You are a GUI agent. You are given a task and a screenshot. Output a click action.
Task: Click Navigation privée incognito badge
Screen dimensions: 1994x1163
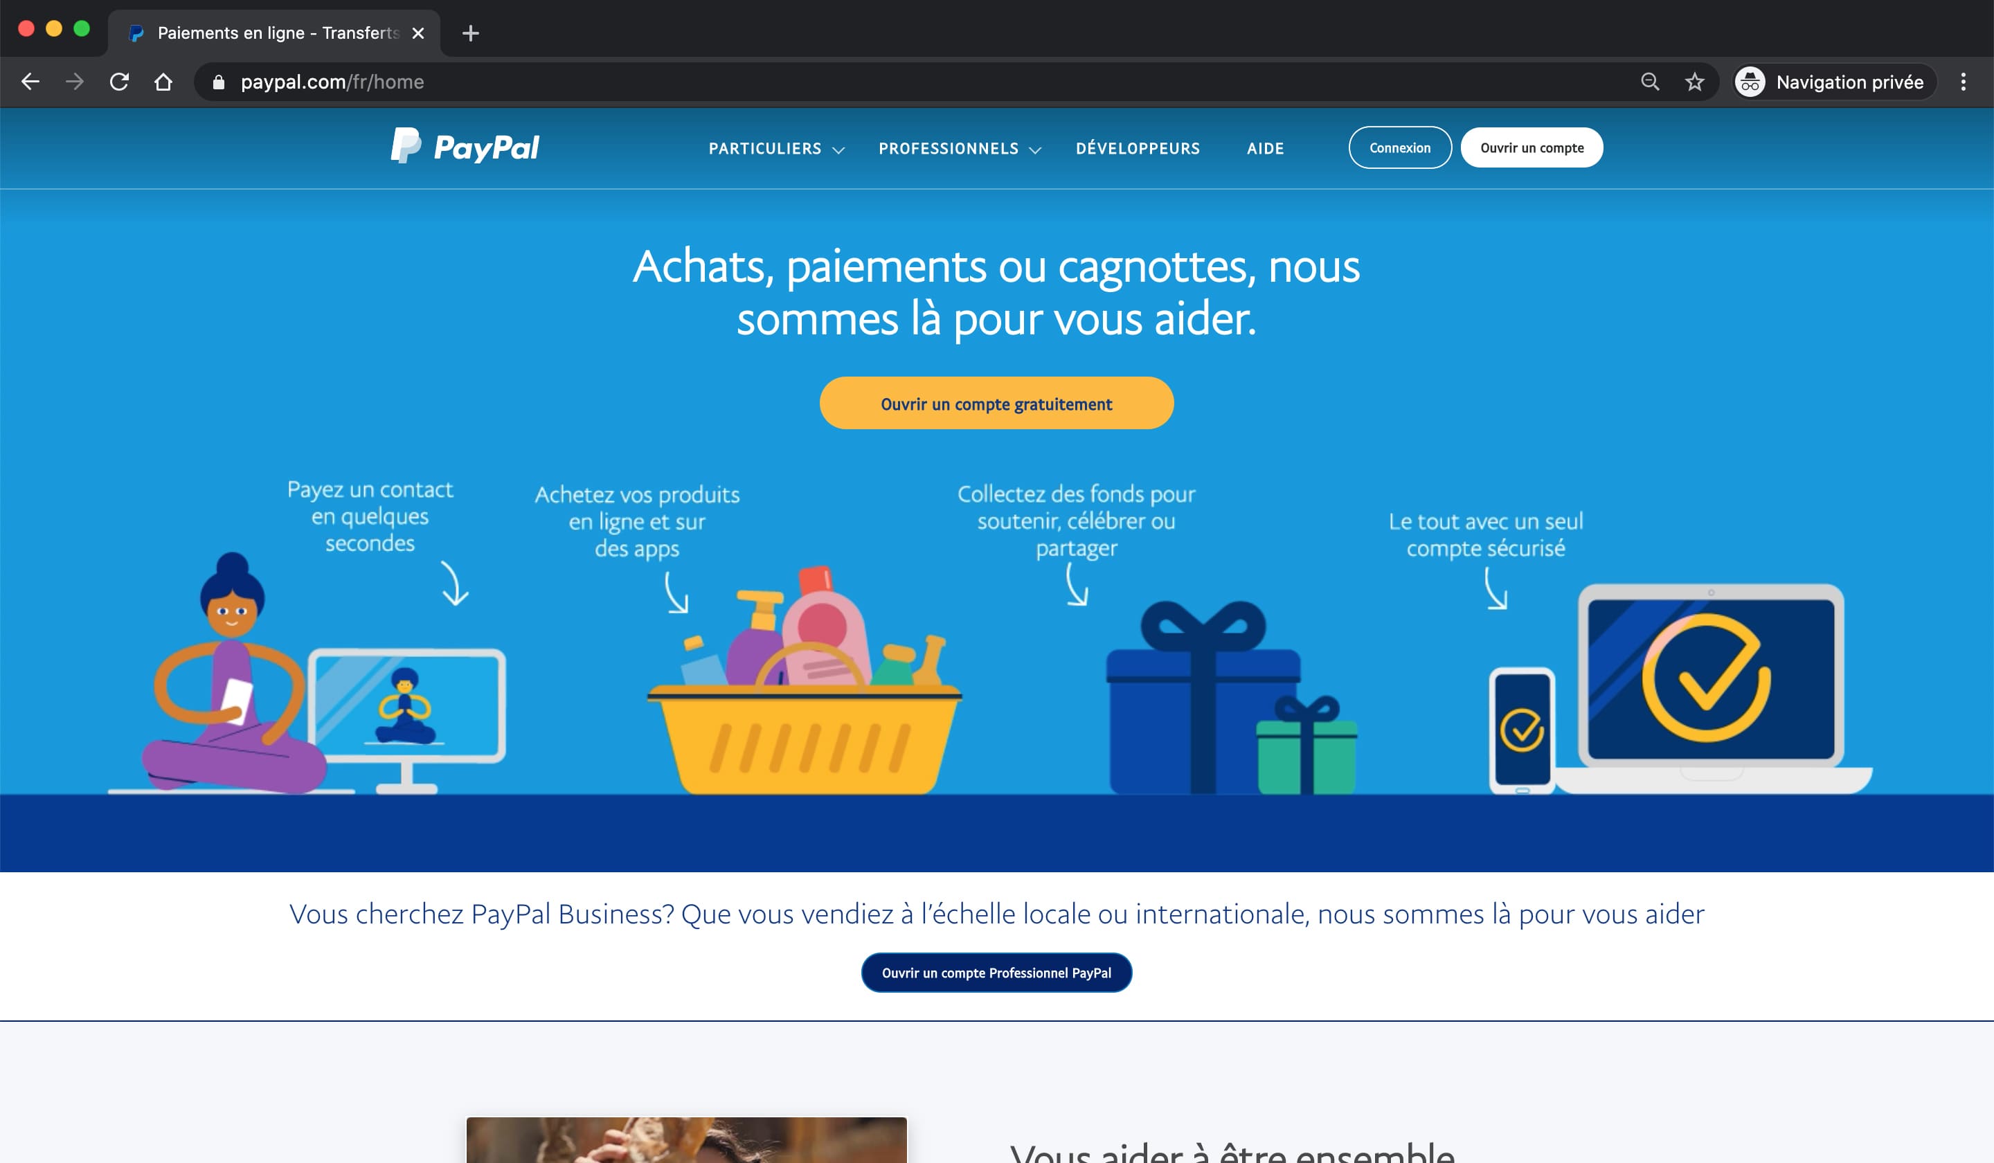(x=1833, y=82)
